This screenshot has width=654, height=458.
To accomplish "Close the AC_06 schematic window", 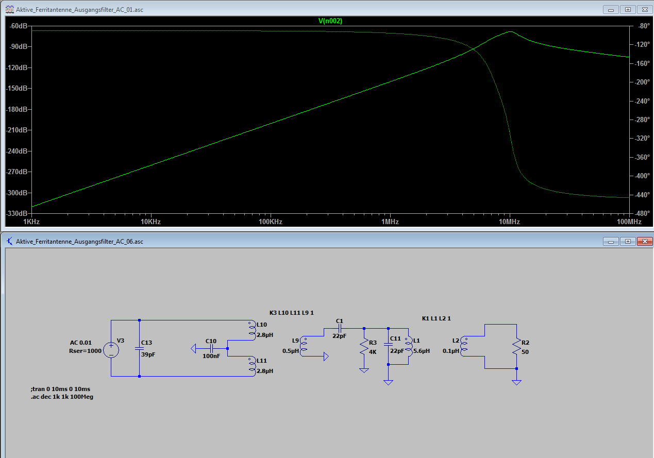I will tap(645, 241).
